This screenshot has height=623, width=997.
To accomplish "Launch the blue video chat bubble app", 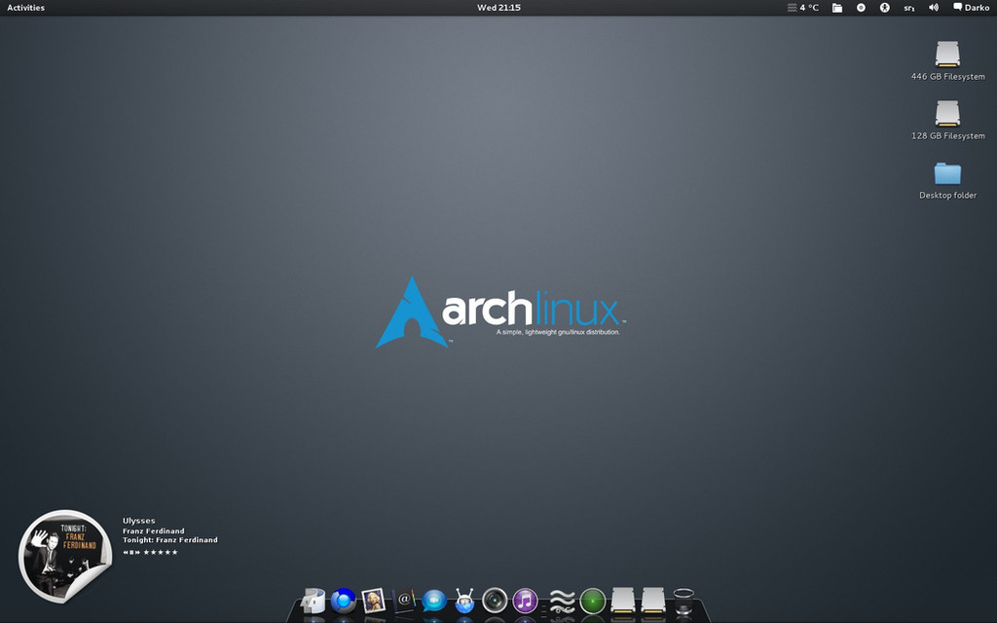I will click(x=434, y=601).
